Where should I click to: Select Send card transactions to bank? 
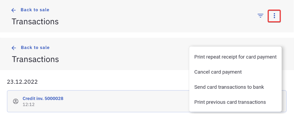tap(229, 87)
